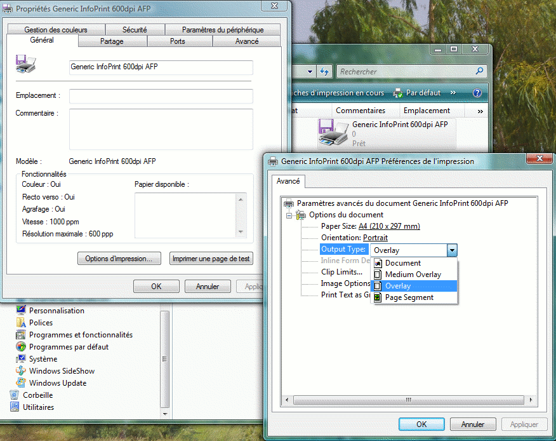The width and height of the screenshot is (556, 441).
Task: Click down arrow of Papier disponible scrollbar
Action: click(241, 232)
